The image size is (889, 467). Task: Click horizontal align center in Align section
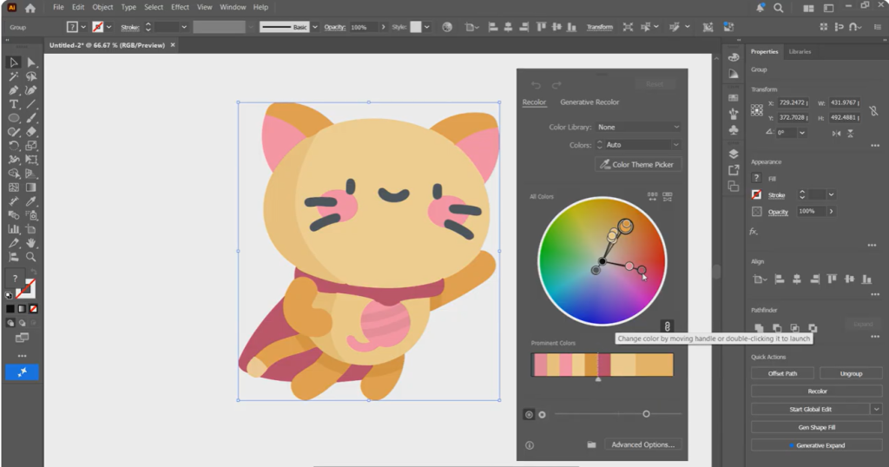click(x=797, y=279)
